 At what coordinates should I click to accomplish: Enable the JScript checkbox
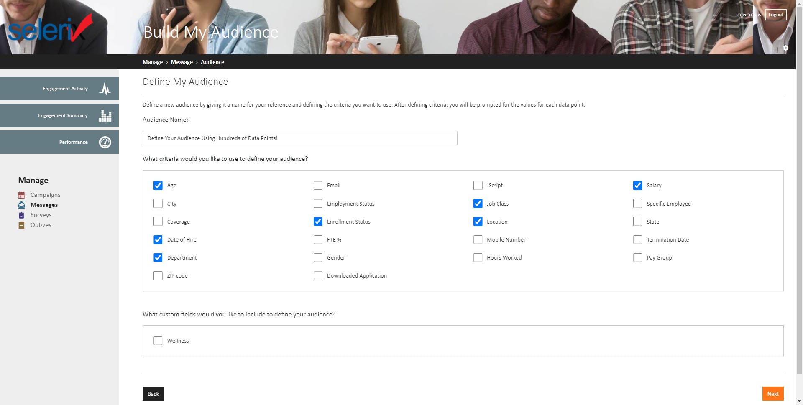point(478,185)
